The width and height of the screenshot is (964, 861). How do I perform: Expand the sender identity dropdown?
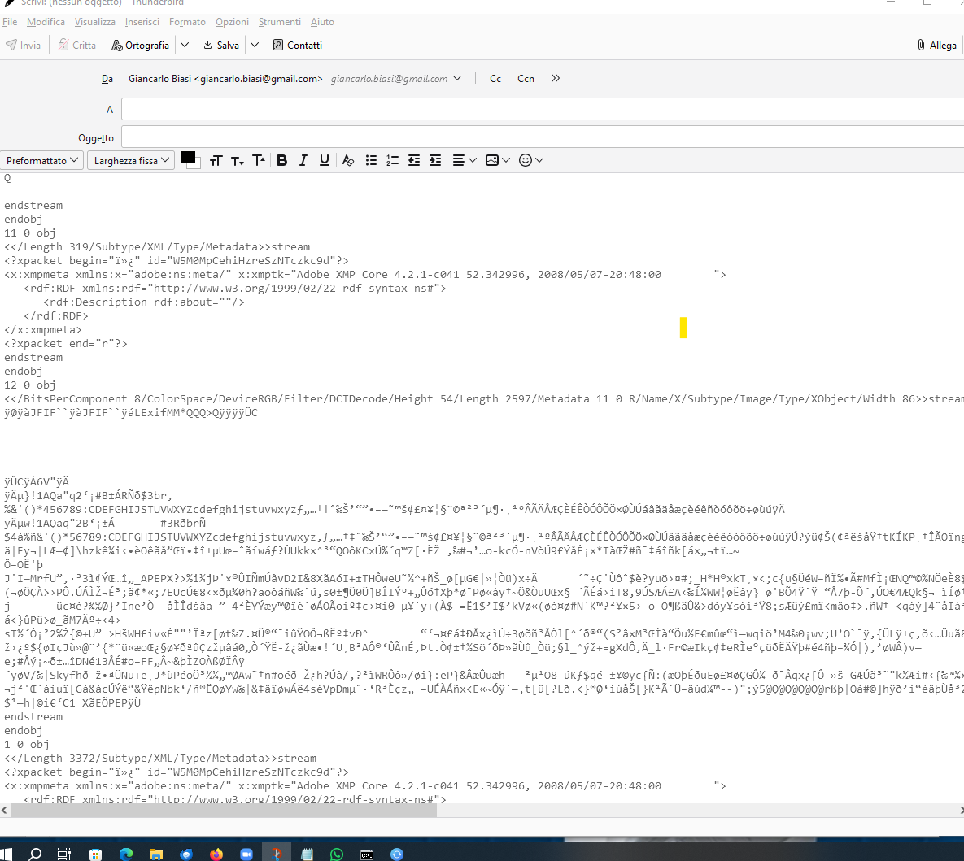pos(457,79)
